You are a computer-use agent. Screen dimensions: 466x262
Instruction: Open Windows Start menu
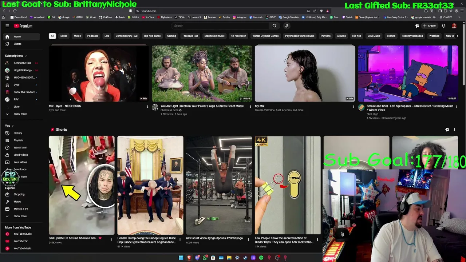181,258
